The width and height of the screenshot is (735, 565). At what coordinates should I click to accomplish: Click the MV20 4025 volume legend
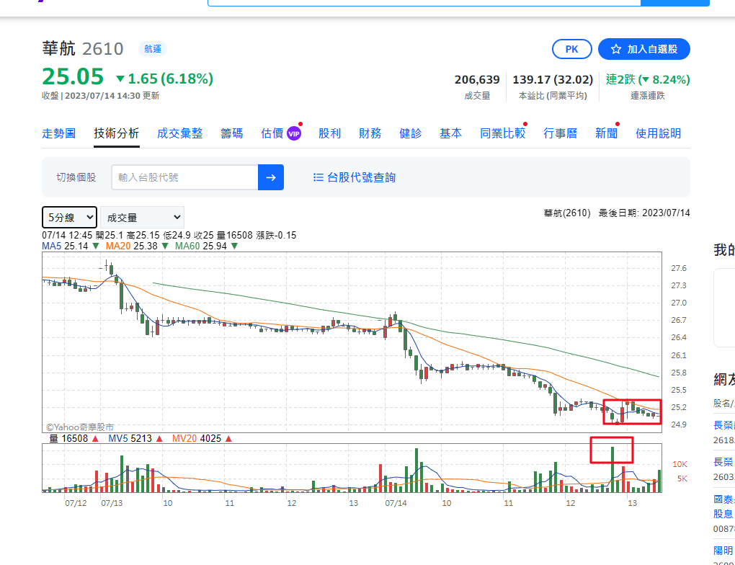202,438
